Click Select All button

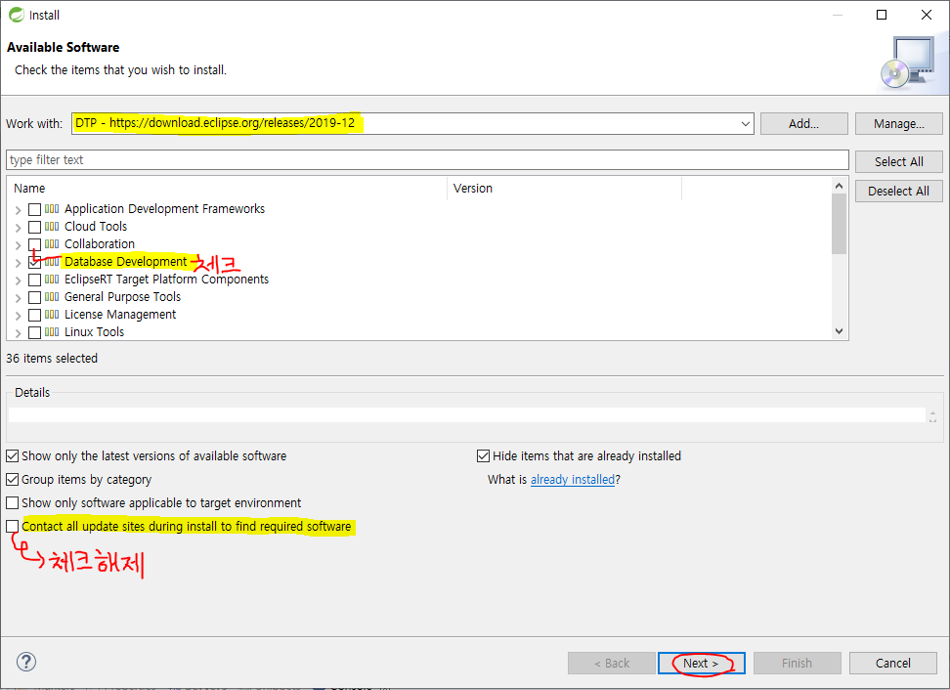tap(898, 161)
